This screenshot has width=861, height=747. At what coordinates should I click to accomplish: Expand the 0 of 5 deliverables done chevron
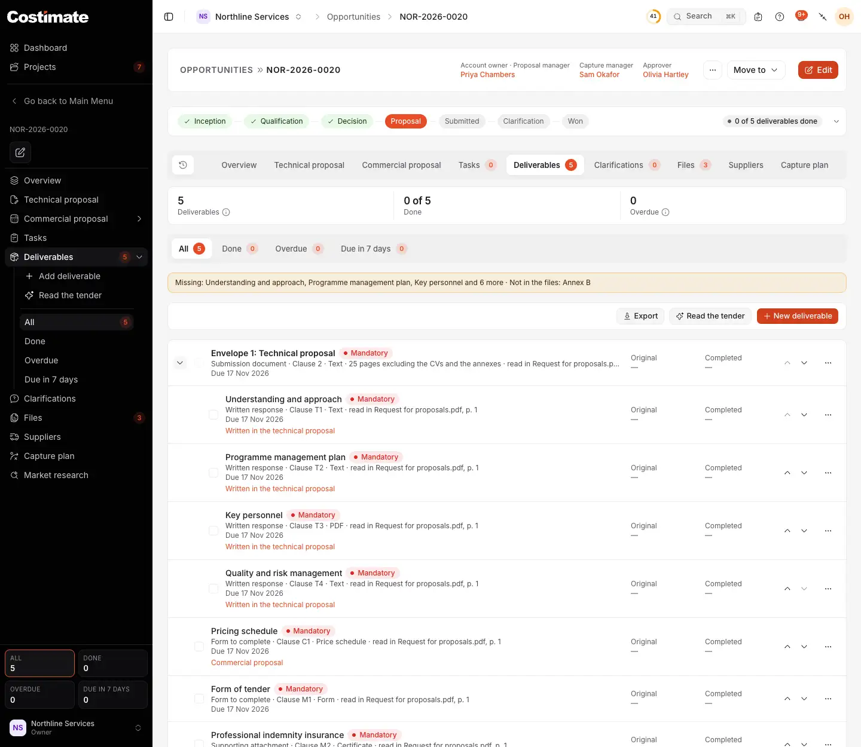click(836, 121)
